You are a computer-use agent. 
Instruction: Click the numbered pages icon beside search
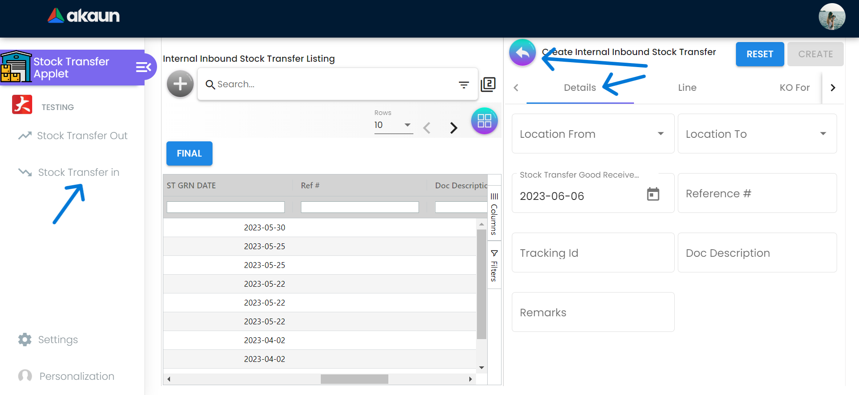(488, 84)
